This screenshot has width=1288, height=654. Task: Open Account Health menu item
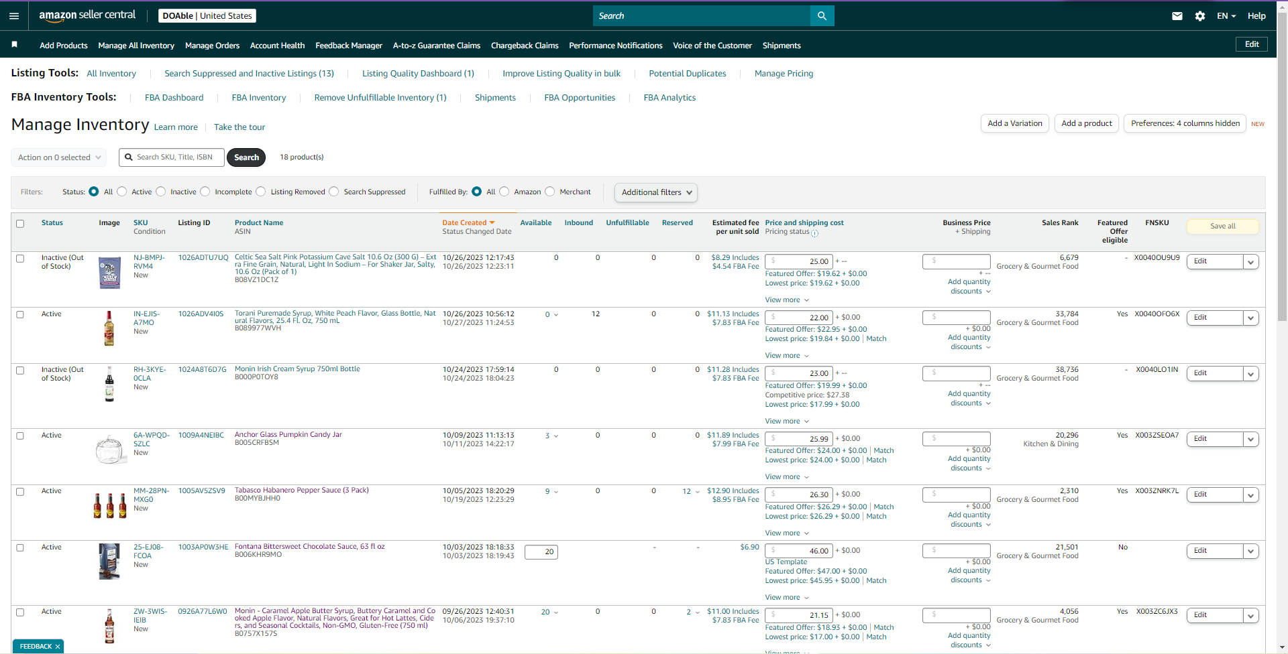(277, 46)
